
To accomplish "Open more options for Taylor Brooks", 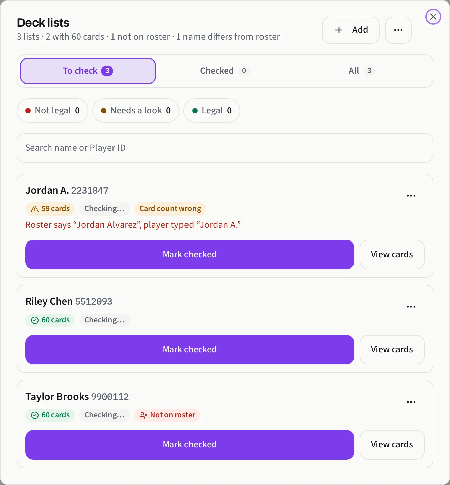I will click(x=411, y=402).
